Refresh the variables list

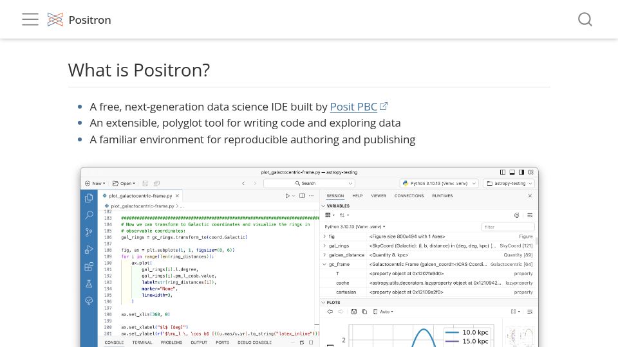(x=517, y=215)
